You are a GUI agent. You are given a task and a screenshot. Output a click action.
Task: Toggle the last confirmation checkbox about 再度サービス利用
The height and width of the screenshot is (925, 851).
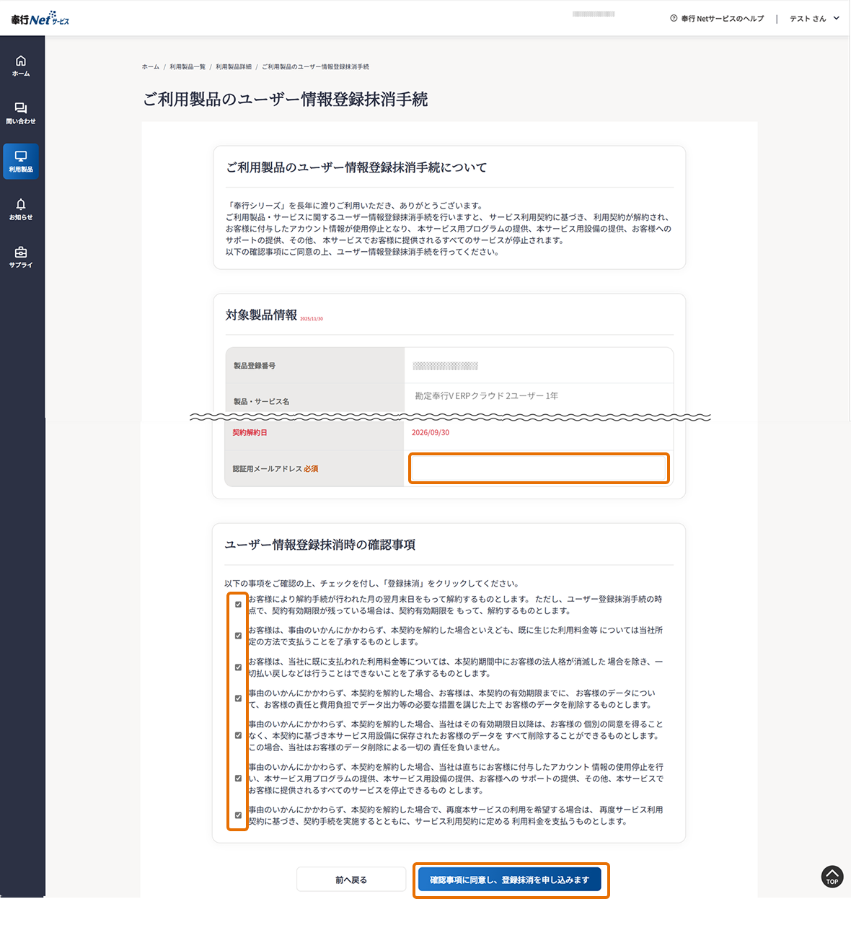click(238, 815)
